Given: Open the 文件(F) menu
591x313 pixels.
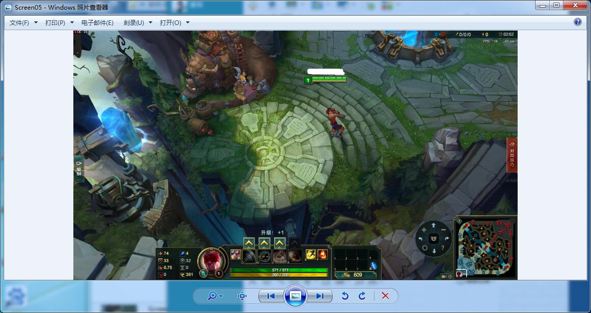Looking at the screenshot, I should click(23, 22).
